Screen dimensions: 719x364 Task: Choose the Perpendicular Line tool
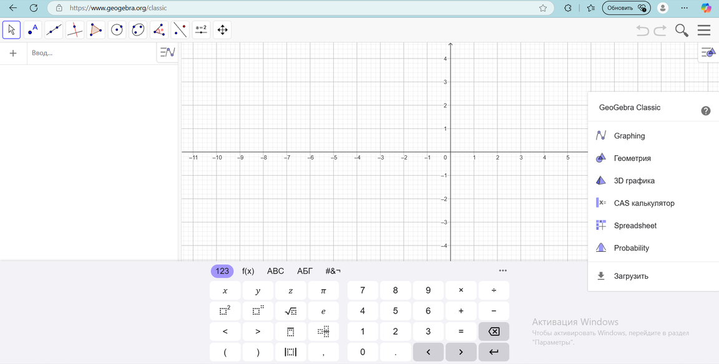tap(75, 30)
